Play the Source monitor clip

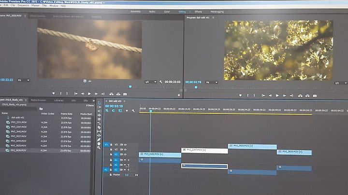[89, 94]
